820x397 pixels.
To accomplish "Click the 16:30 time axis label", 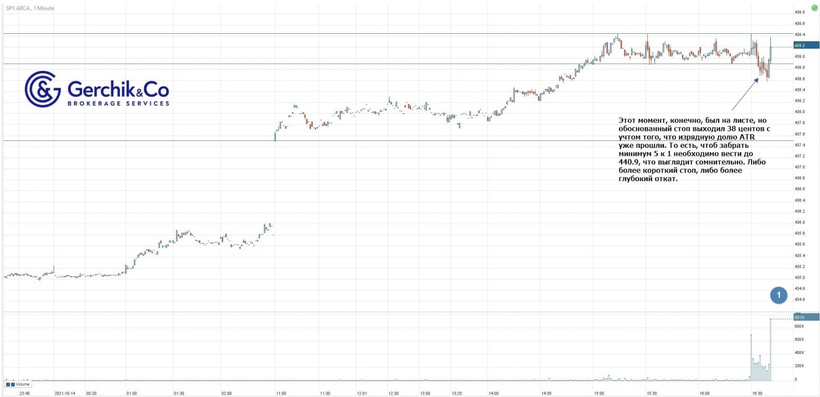I will [x=757, y=393].
